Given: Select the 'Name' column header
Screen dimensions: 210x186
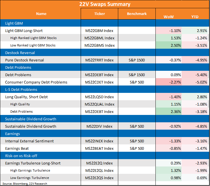Looking at the screenshot, I should pos(41,14).
